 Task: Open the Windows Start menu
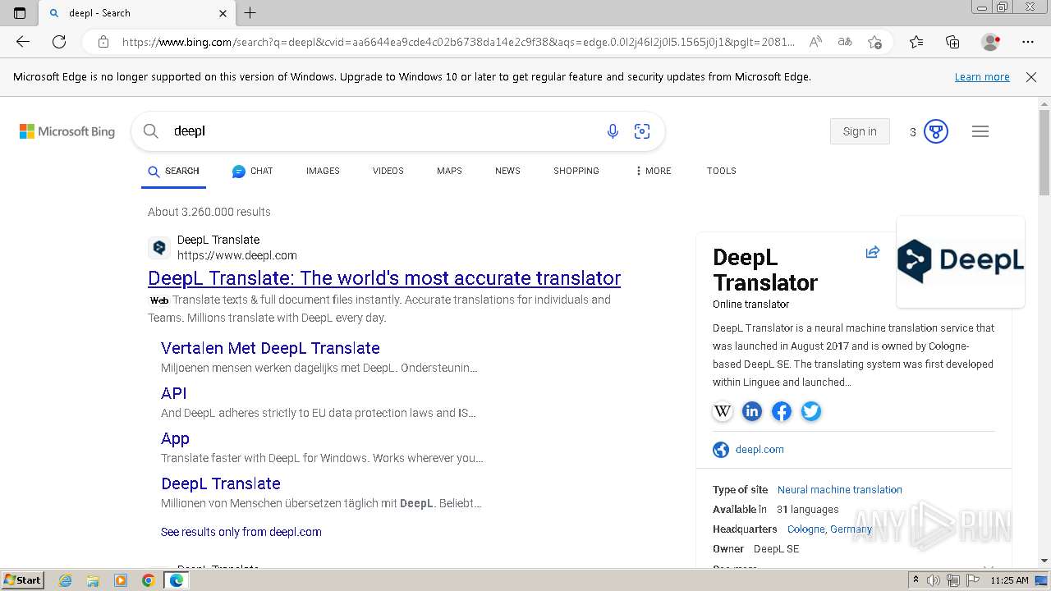point(22,580)
